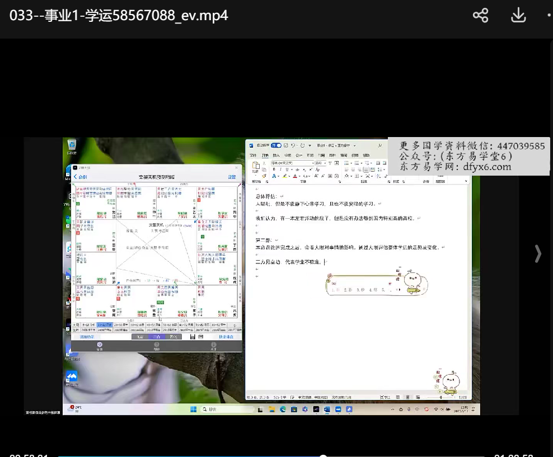The image size is (553, 457).
Task: Expand the font size dropdown in Word
Action: click(x=325, y=163)
